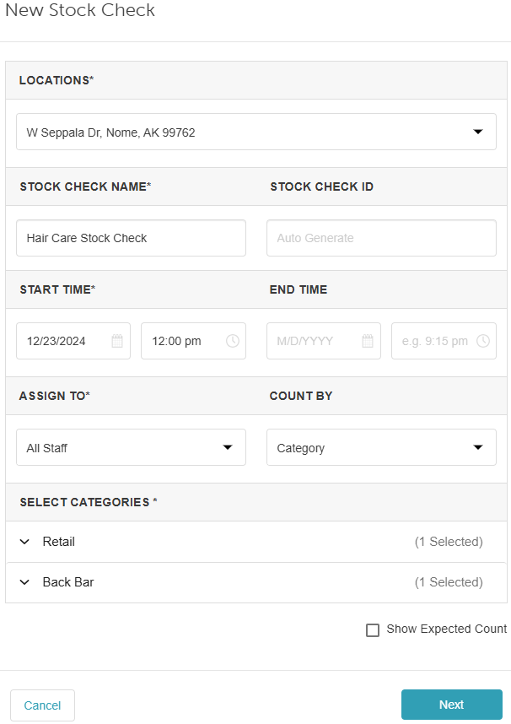The image size is (511, 724).
Task: Focus the Stock Check ID field
Action: pos(381,238)
